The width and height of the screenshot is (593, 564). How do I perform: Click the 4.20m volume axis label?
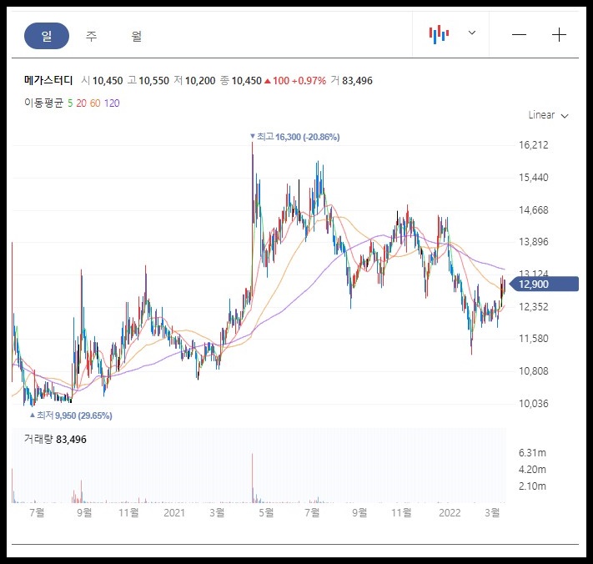pos(532,470)
